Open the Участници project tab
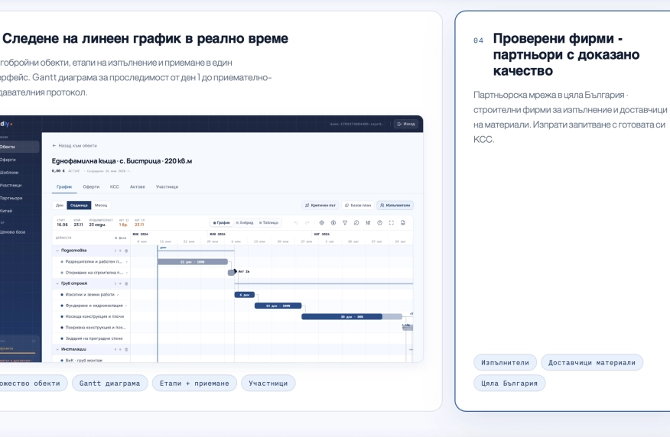The height and width of the screenshot is (437, 670). pyautogui.click(x=167, y=187)
